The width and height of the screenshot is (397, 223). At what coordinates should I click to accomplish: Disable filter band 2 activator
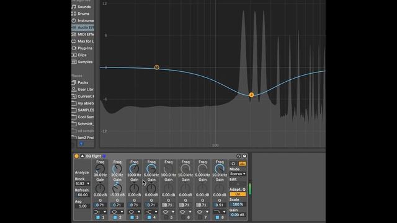pyautogui.click(x=115, y=217)
